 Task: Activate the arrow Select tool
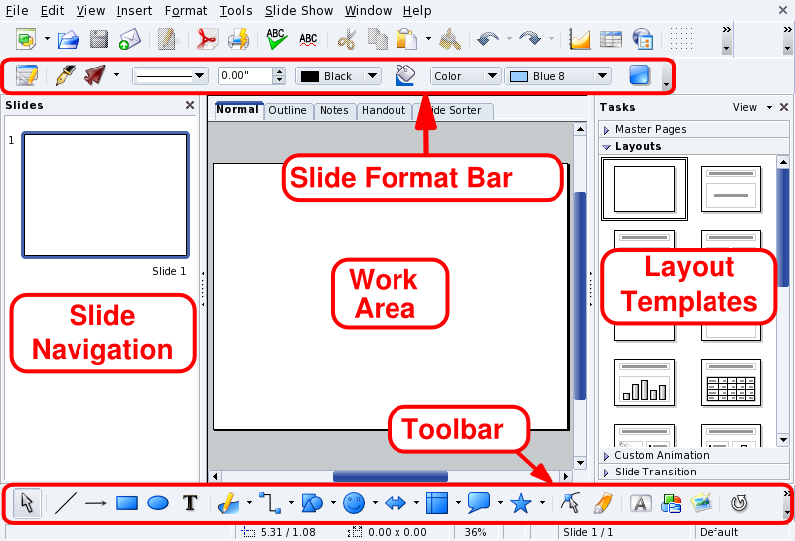point(26,503)
